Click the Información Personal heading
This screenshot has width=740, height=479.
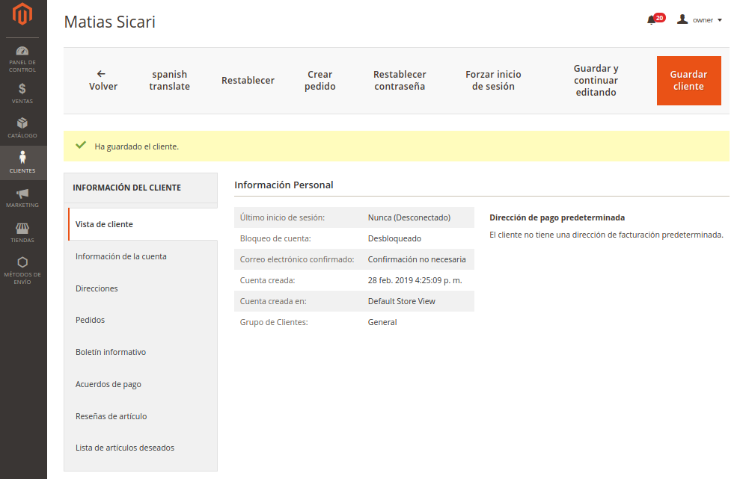284,185
